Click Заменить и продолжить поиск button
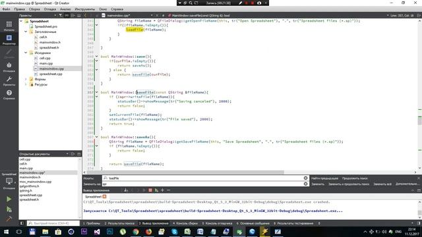 coord(349,184)
